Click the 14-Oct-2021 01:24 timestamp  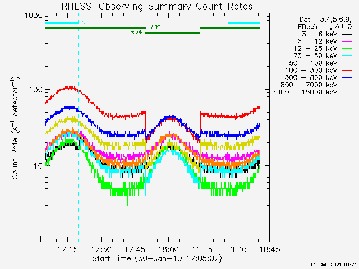click(x=334, y=264)
